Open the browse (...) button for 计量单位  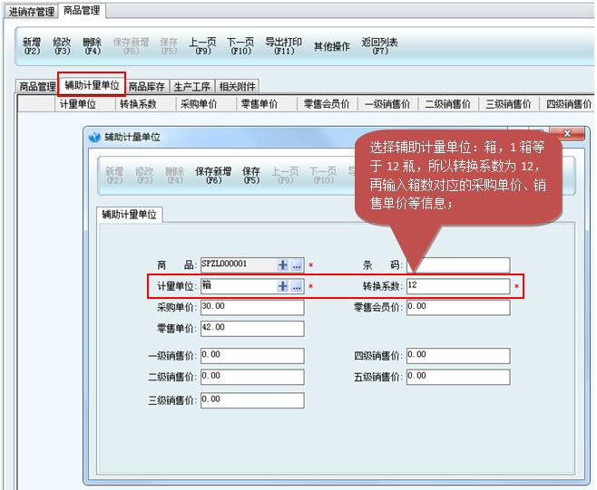click(297, 286)
